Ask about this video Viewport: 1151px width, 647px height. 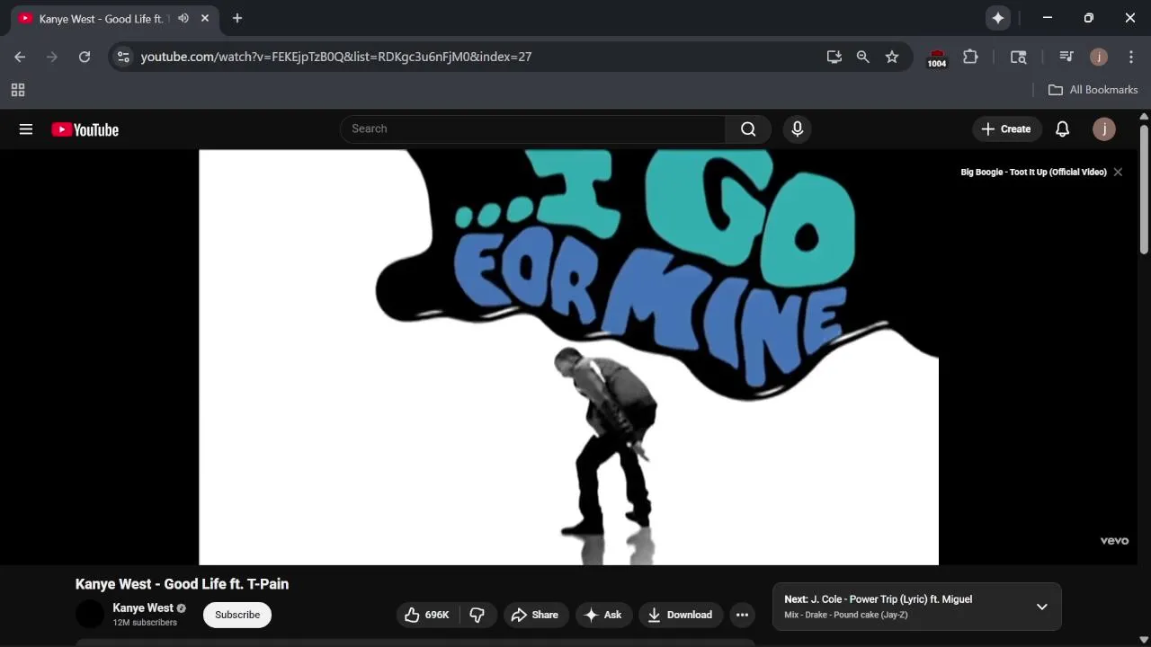[x=603, y=615]
